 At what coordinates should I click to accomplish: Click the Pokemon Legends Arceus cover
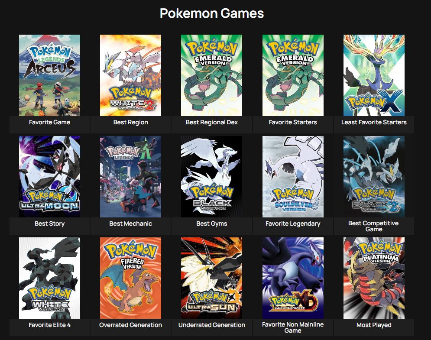(49, 75)
